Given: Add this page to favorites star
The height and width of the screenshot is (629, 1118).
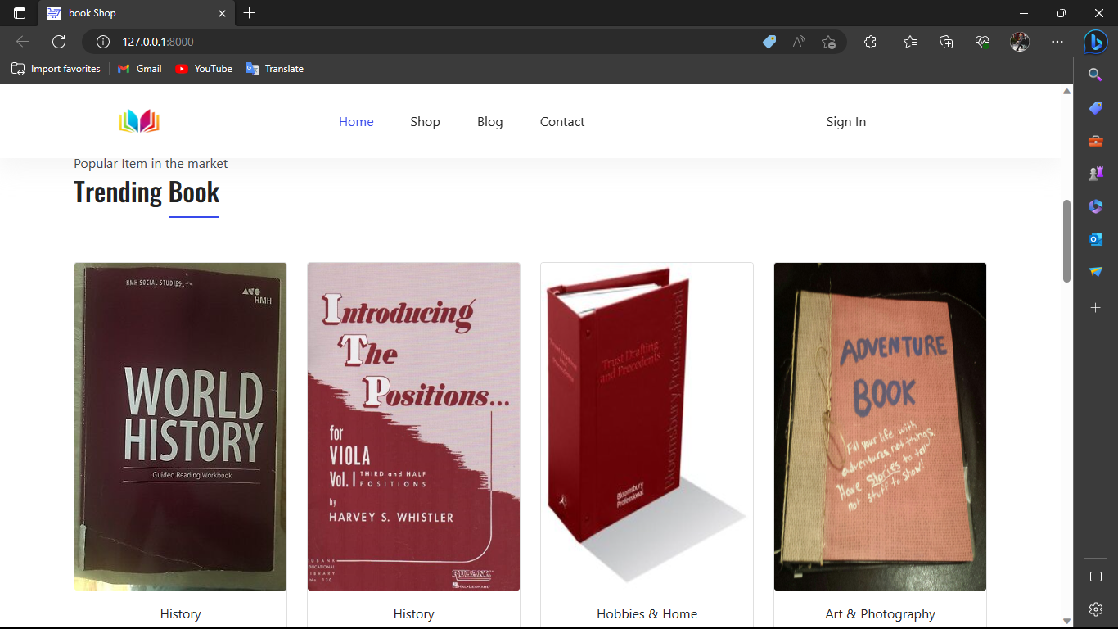Looking at the screenshot, I should click(828, 42).
